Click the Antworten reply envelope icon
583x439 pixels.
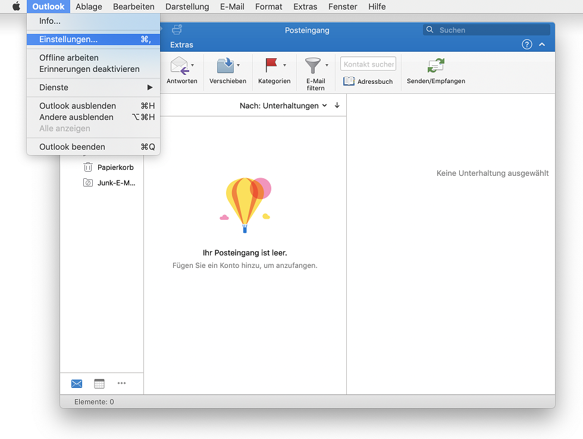180,66
